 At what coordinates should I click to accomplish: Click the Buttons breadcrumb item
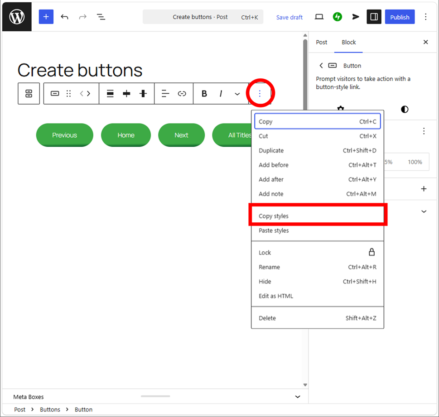(50, 409)
